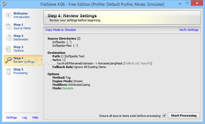Viewport: 205px width, 124px height.
Task: Open the Welcome Introduction page
Action: point(21,15)
